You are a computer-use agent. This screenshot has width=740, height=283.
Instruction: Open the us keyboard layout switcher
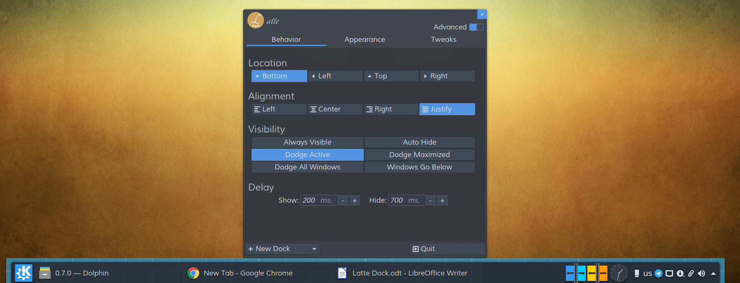(647, 273)
